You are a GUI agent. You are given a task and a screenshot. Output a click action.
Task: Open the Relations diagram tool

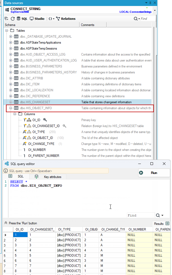coord(66,19)
